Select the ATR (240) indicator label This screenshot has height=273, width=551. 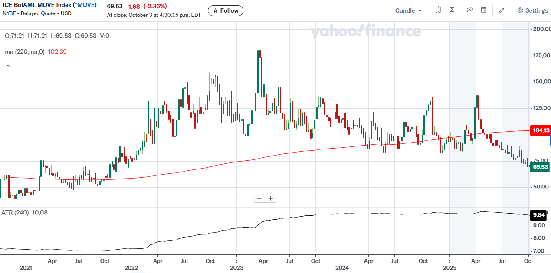pyautogui.click(x=16, y=212)
